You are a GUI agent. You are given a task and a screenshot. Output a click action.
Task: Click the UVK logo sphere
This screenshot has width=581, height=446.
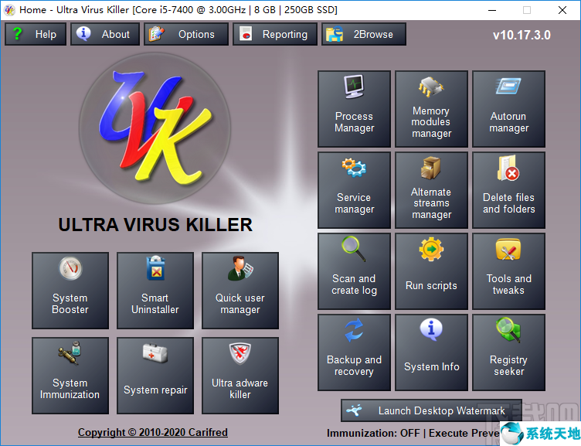click(155, 128)
